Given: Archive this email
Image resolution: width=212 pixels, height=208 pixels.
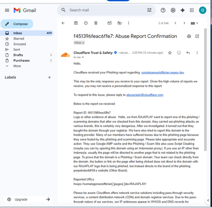Looking at the screenshot, I should 76,23.
